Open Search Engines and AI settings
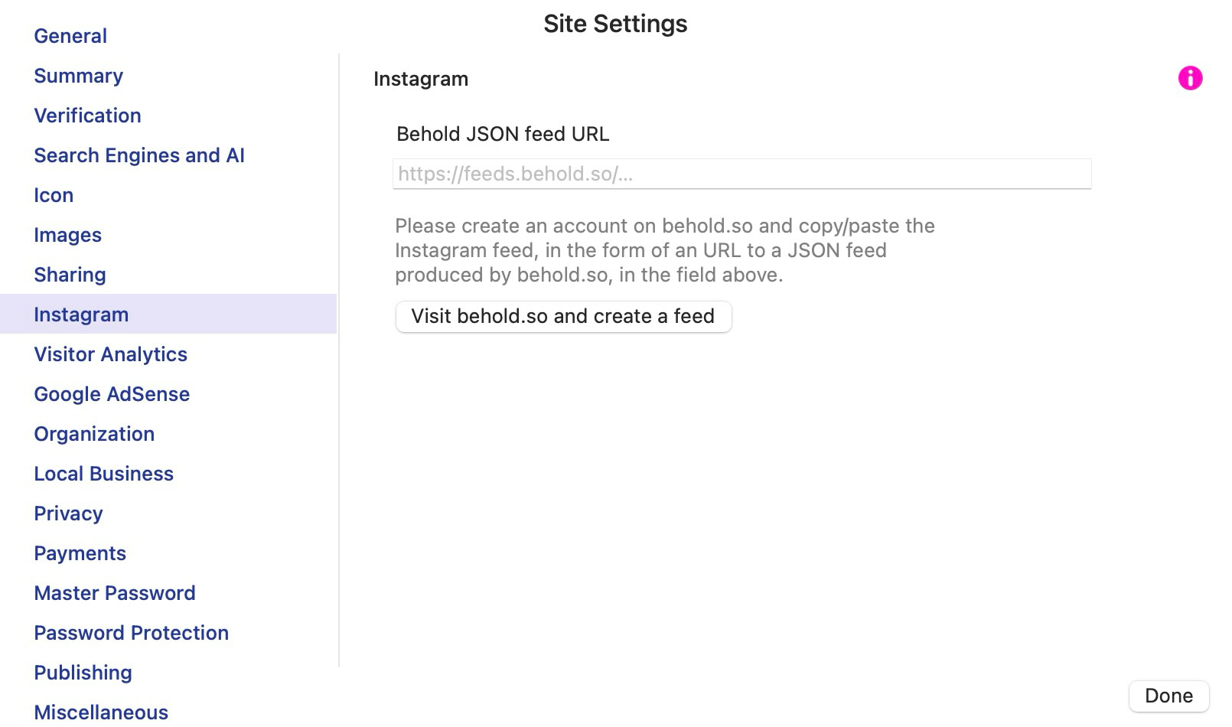This screenshot has width=1232, height=727. click(x=139, y=155)
